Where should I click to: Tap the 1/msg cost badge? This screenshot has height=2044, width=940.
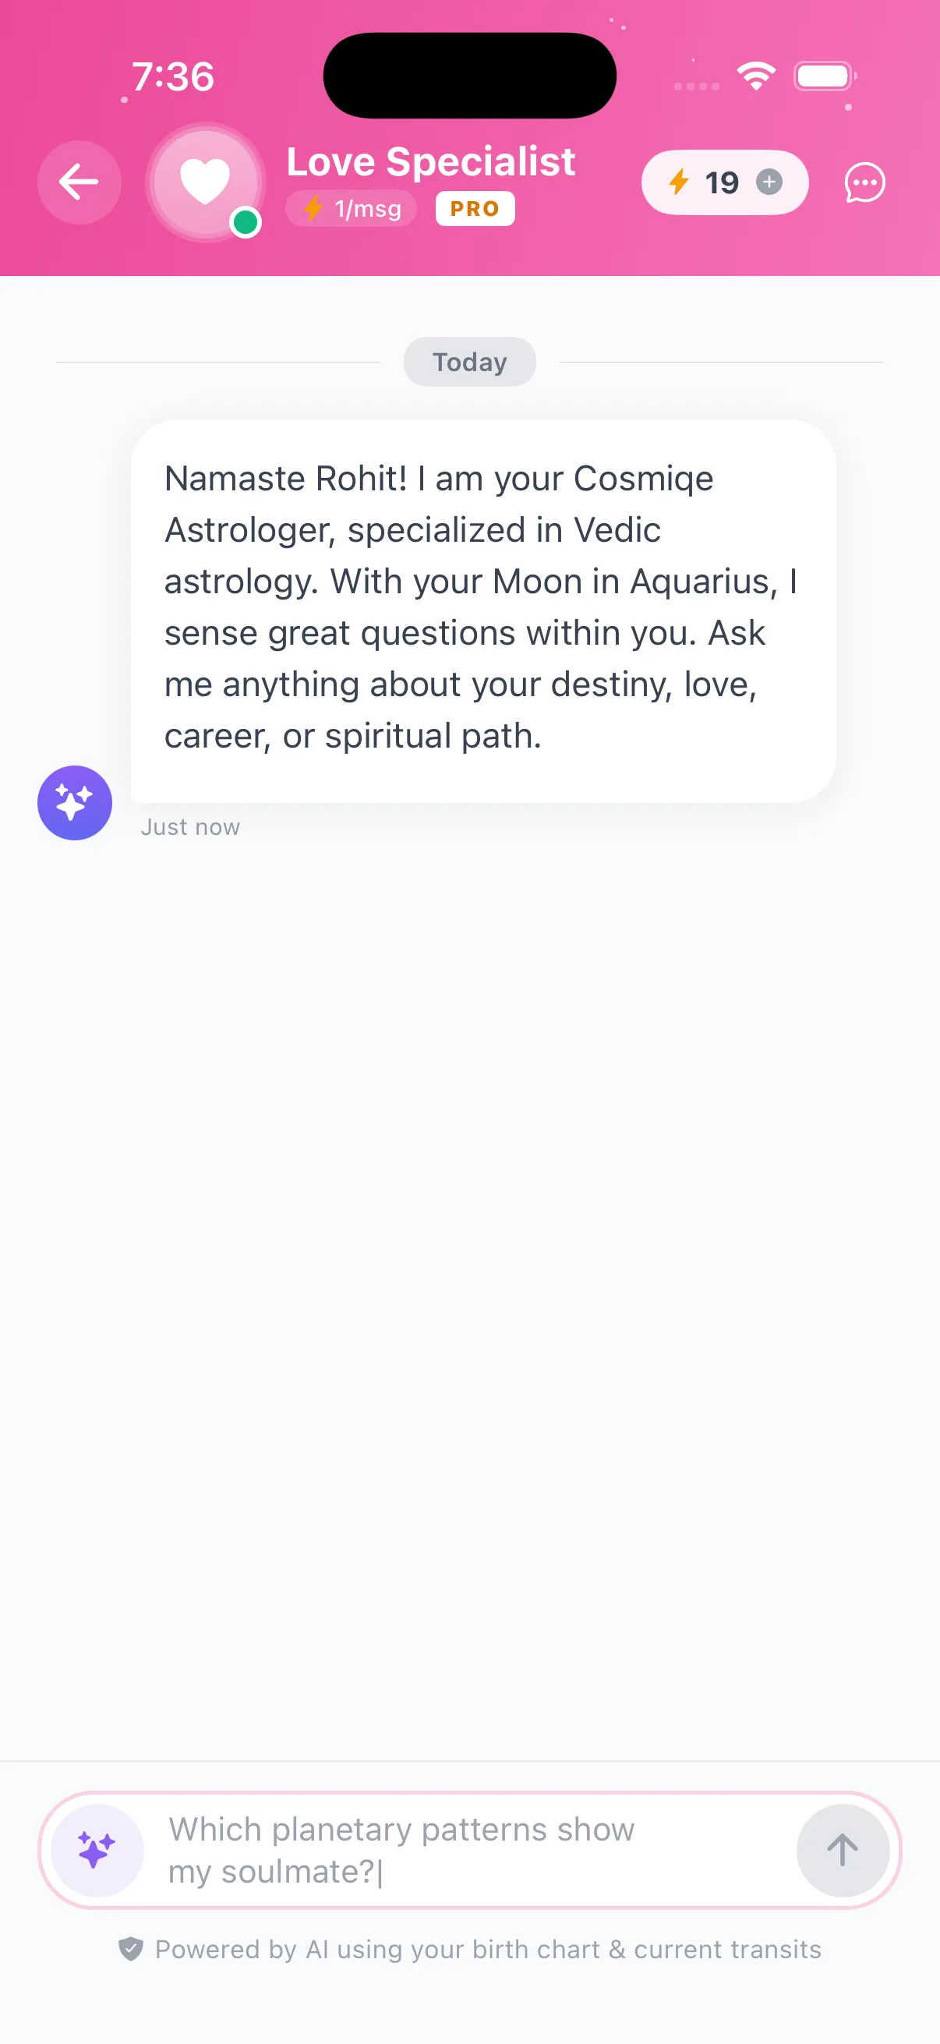click(352, 209)
